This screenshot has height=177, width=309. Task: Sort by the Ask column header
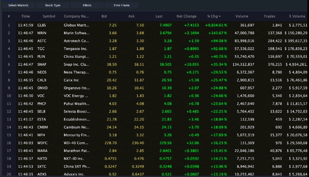pyautogui.click(x=131, y=16)
